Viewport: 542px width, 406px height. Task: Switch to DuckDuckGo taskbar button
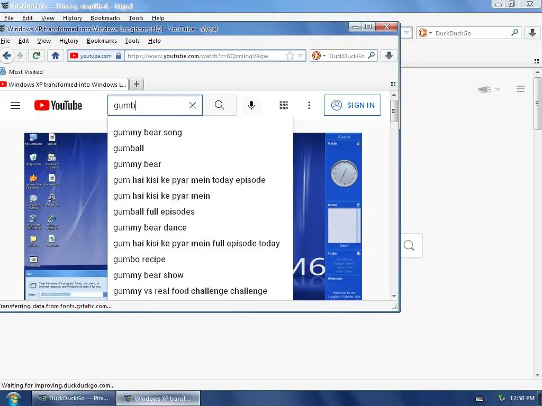pyautogui.click(x=74, y=398)
